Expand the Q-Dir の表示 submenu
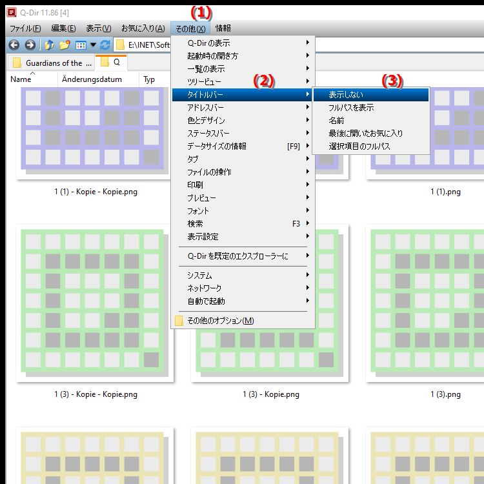 pos(243,43)
